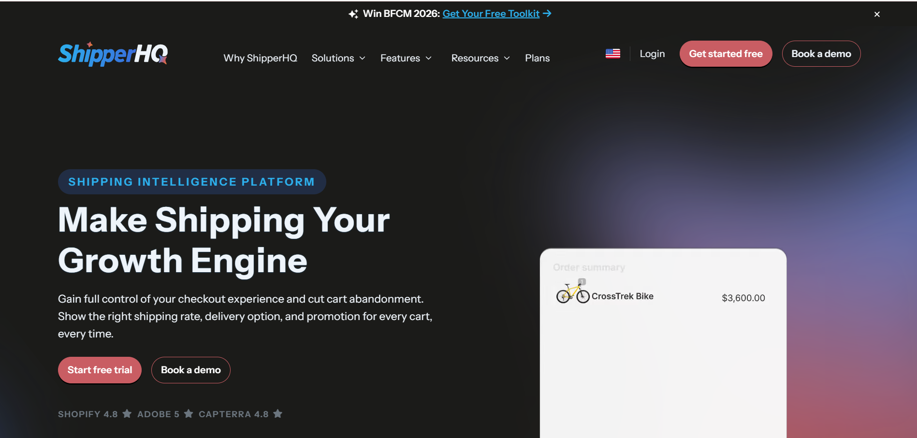Click the ADOBE 5 rating text
The width and height of the screenshot is (917, 438).
coord(158,414)
